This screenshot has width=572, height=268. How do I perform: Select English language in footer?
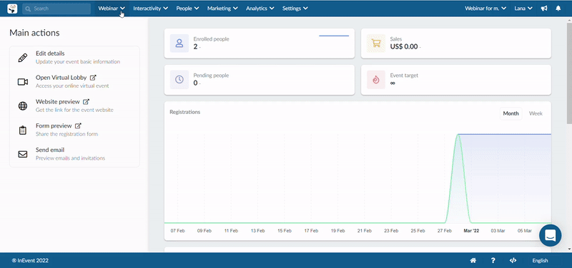click(540, 260)
